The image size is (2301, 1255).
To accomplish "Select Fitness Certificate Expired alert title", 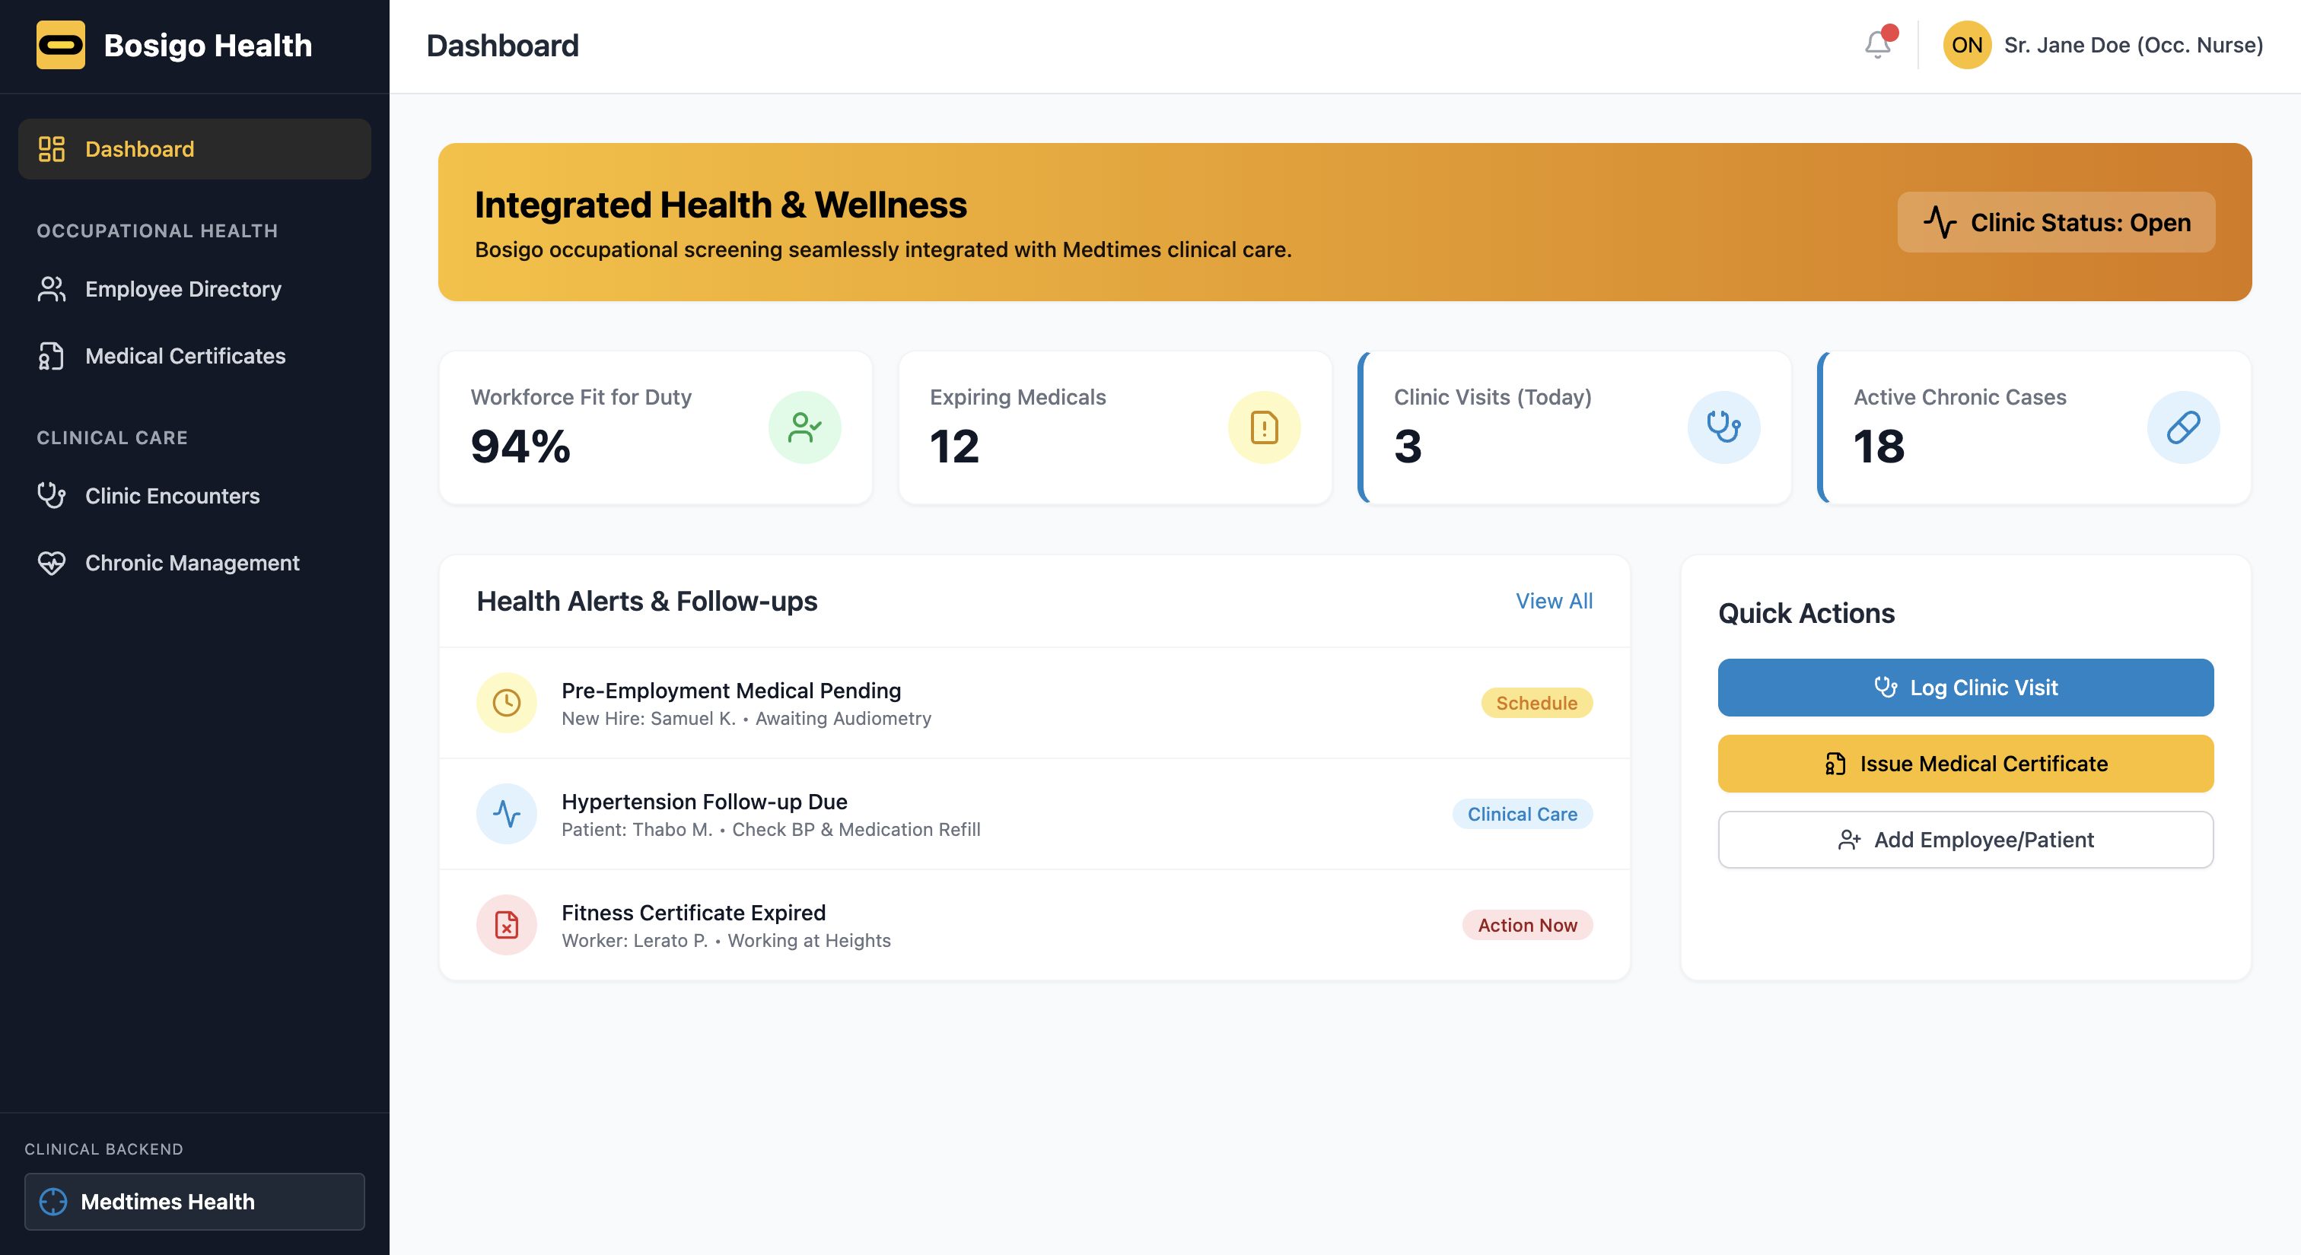I will click(x=693, y=912).
